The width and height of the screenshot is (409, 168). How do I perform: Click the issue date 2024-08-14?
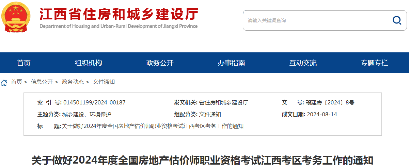[x=322, y=114]
